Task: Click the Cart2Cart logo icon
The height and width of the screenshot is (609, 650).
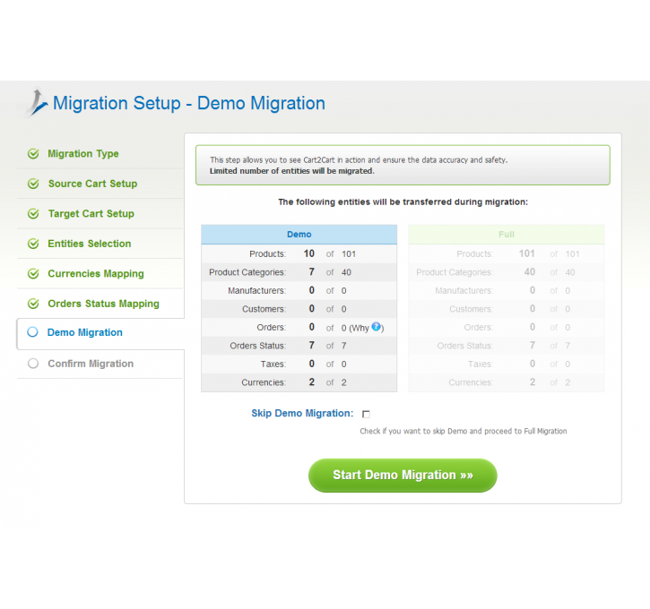Action: (37, 102)
